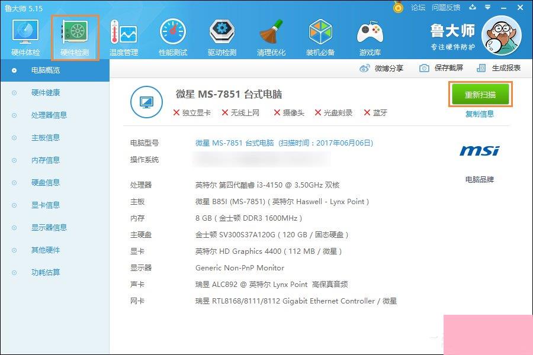Launch 性能测试 performance test
533x355 pixels.
(x=173, y=37)
